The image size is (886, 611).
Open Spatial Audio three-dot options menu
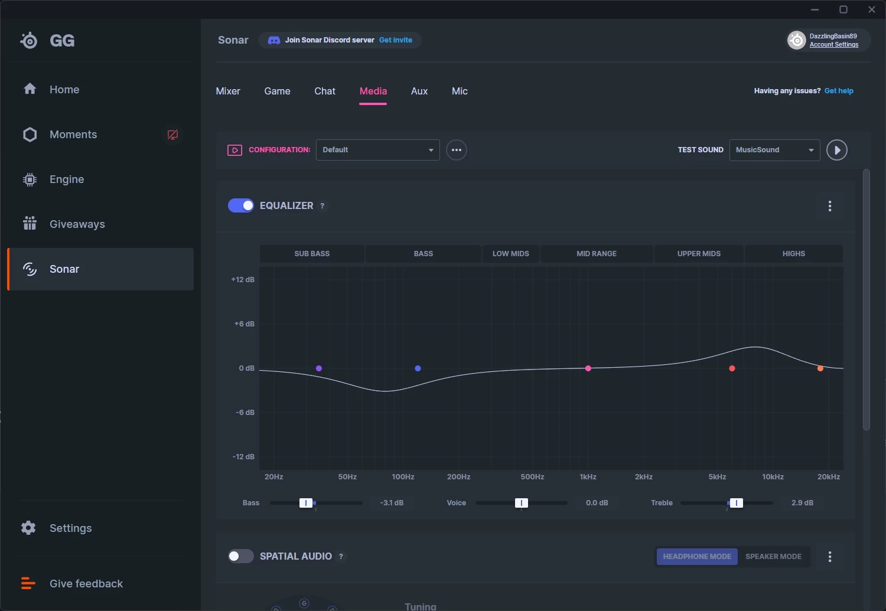coord(830,557)
